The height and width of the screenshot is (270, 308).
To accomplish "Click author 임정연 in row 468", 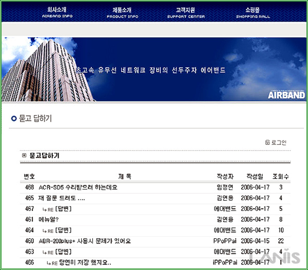I will coord(225,187).
